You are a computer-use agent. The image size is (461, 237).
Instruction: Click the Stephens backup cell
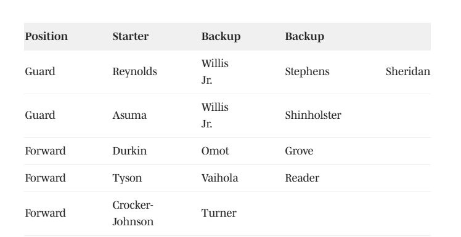click(x=308, y=71)
